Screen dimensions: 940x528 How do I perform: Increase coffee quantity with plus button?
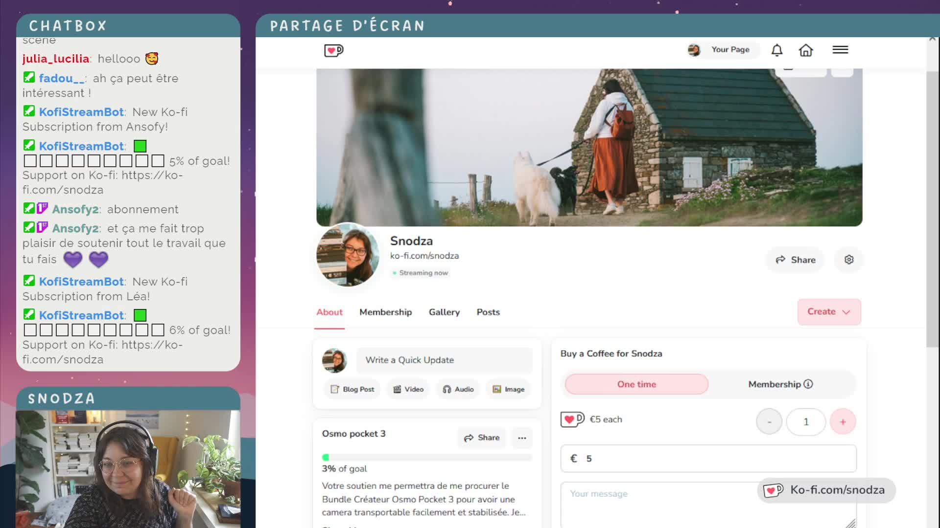pyautogui.click(x=843, y=421)
